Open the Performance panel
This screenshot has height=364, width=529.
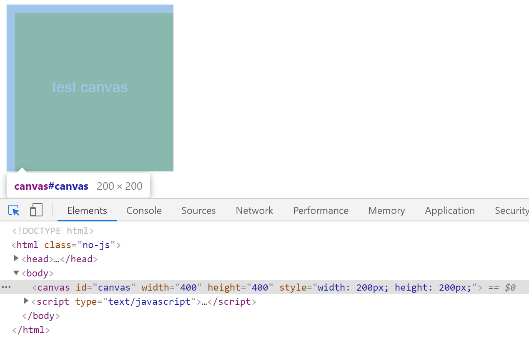point(321,211)
